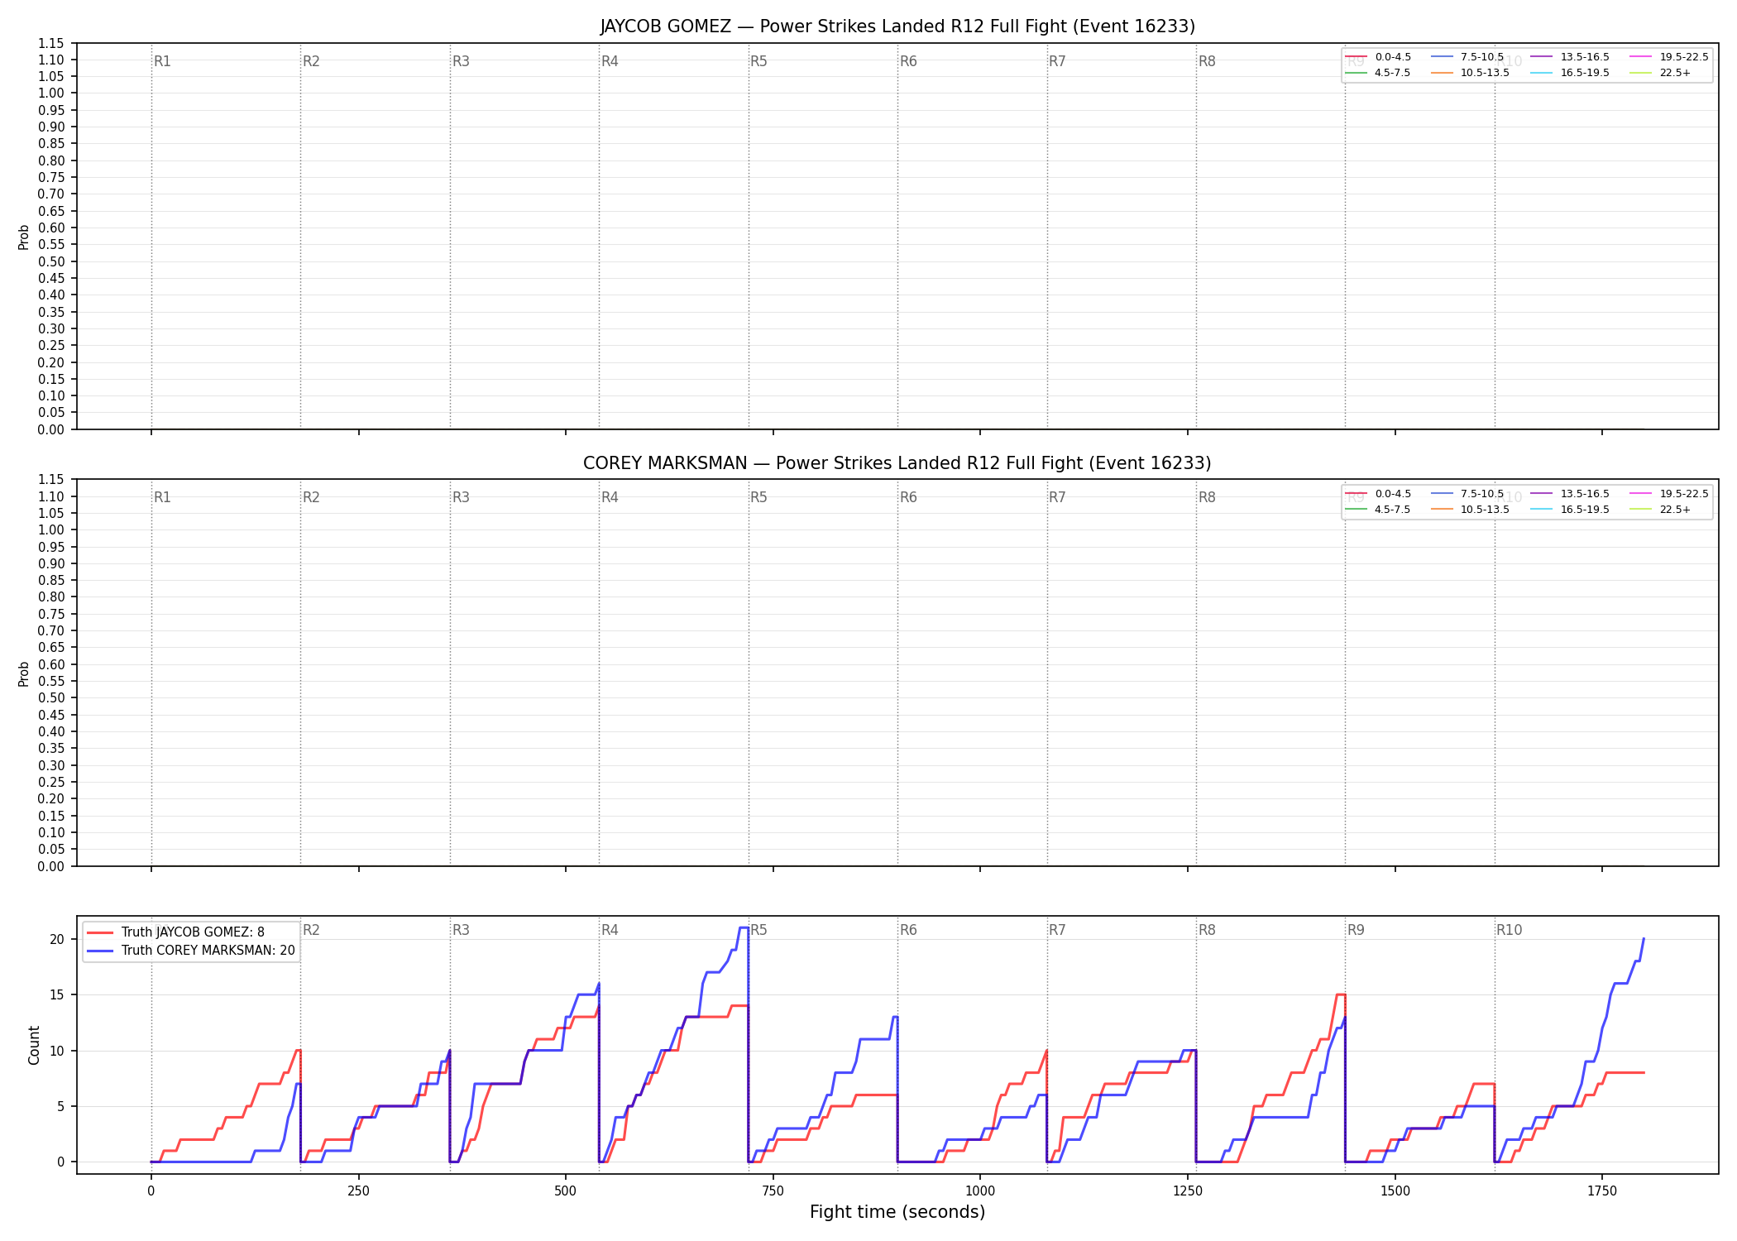Click the R6 round label in Marksman plot
The image size is (1737, 1241).
point(908,497)
